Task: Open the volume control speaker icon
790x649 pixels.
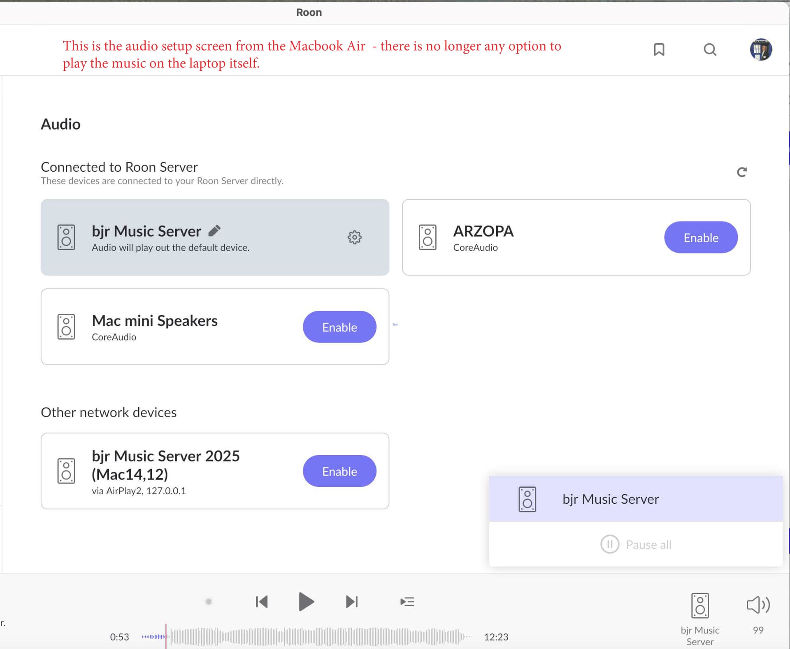Action: point(758,605)
